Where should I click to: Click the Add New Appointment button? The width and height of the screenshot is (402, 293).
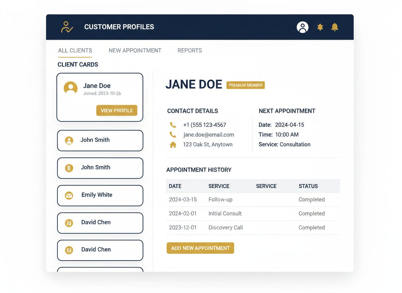pos(200,248)
